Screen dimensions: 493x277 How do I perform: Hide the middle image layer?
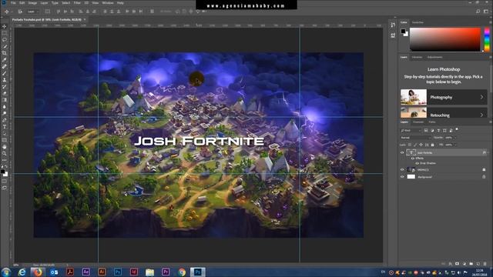402,169
